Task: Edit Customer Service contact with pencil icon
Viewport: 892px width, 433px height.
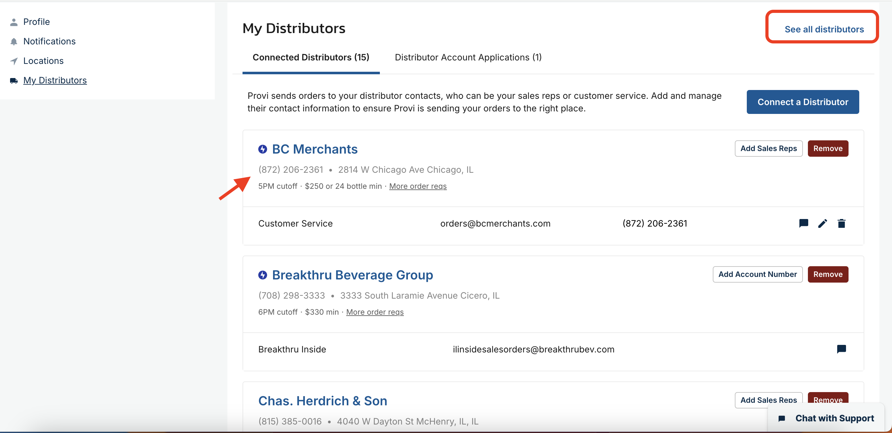Action: (x=823, y=223)
